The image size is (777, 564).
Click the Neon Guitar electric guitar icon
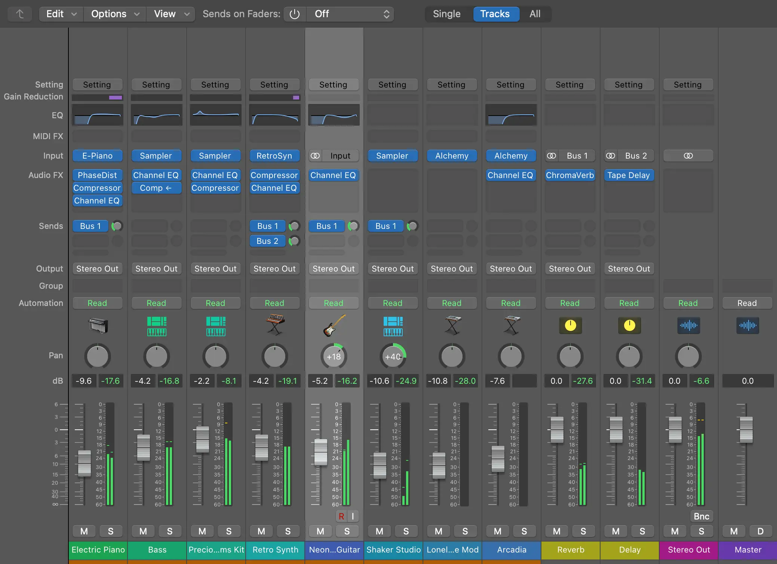[x=334, y=325]
